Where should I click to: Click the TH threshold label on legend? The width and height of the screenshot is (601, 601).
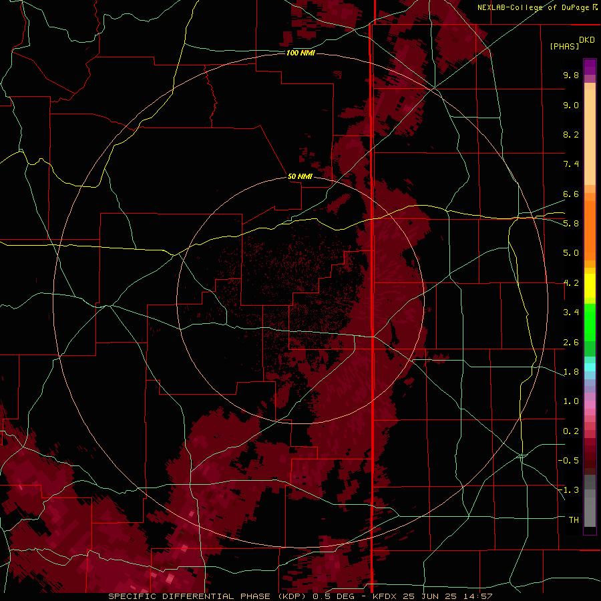[x=574, y=520]
